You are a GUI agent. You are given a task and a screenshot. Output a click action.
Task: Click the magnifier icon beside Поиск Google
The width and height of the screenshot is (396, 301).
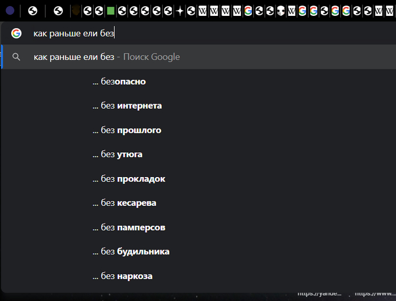coord(16,57)
